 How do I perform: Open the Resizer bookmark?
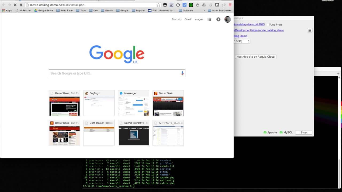(x=23, y=10)
